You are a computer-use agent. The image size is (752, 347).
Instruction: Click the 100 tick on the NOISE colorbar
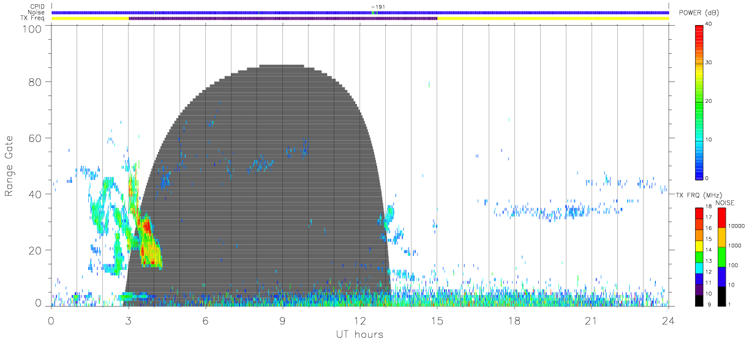[734, 265]
